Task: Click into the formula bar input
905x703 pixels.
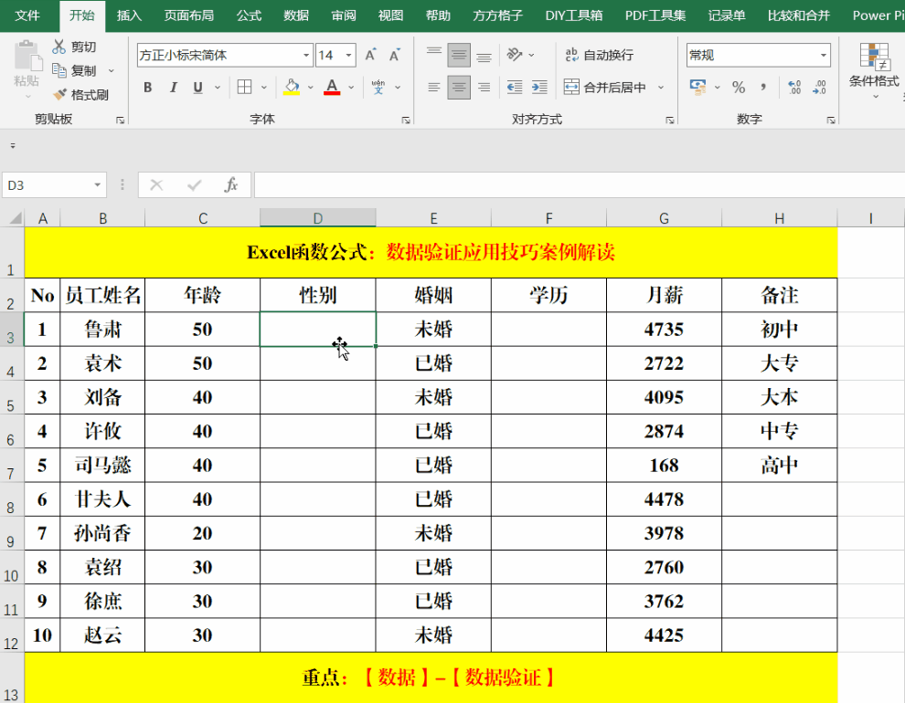Action: 580,185
